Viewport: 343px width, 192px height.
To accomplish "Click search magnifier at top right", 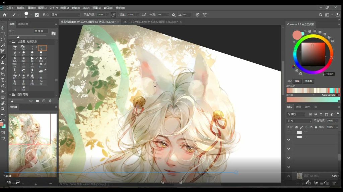I will tap(321, 15).
